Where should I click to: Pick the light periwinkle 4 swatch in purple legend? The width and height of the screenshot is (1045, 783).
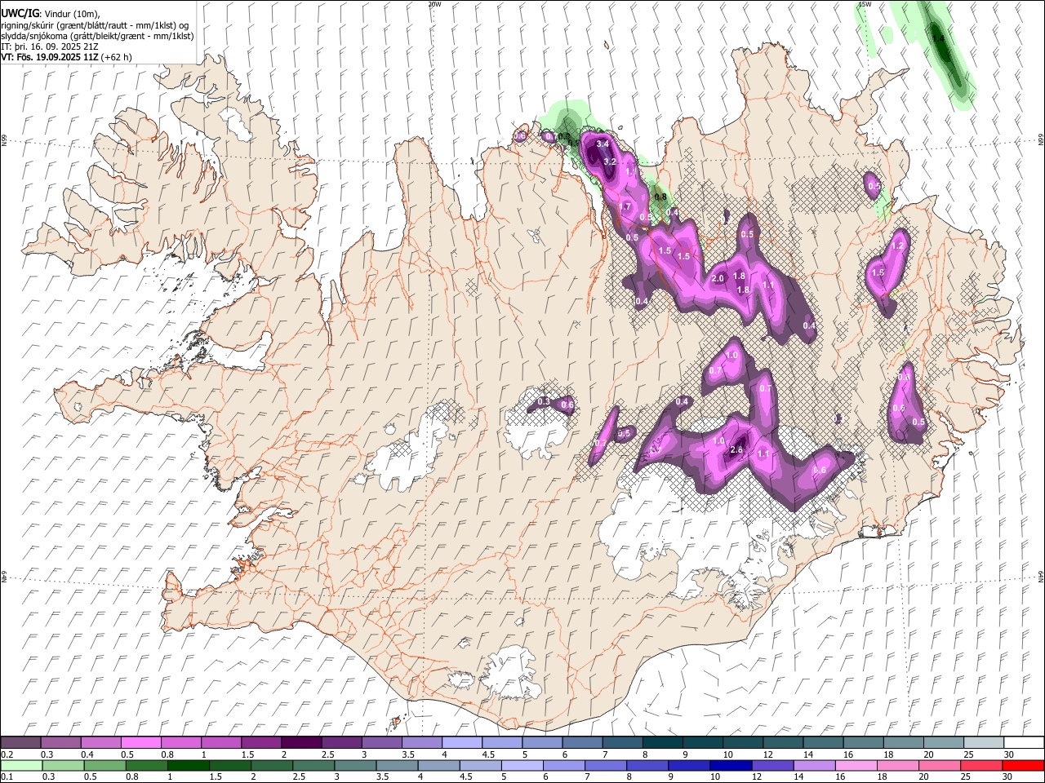[461, 743]
